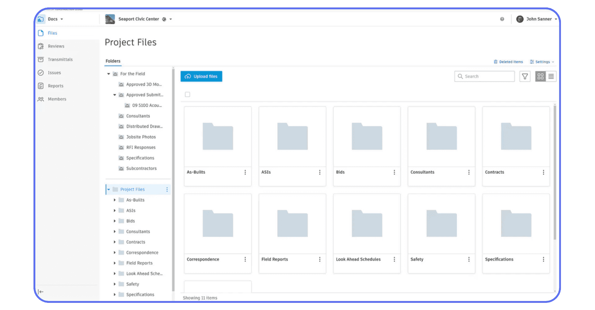Viewport: 595px width, 310px height.
Task: Collapse the left navigation panel
Action: [x=41, y=292]
